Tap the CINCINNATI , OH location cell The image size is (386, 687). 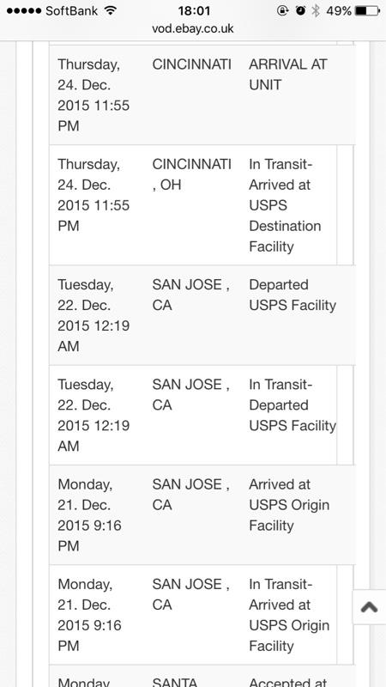191,174
